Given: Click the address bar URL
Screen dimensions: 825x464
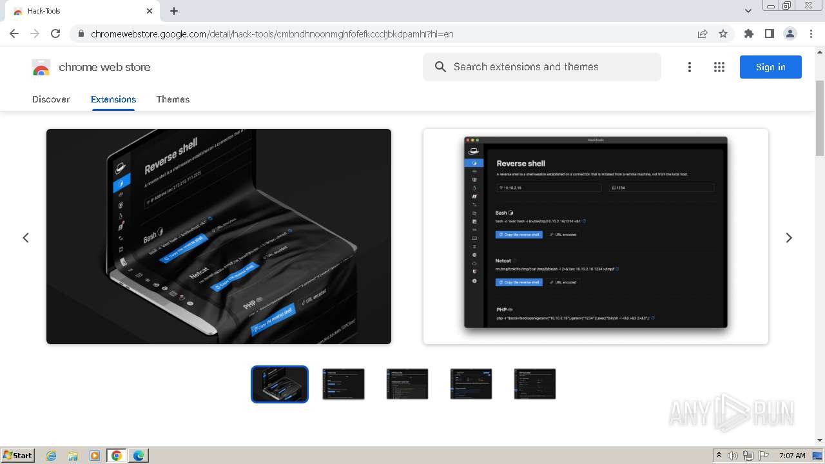Looking at the screenshot, I should click(x=272, y=34).
